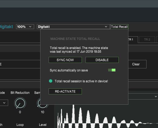The width and height of the screenshot is (158, 128).
Task: Click the Clear button
Action: coord(137,64)
